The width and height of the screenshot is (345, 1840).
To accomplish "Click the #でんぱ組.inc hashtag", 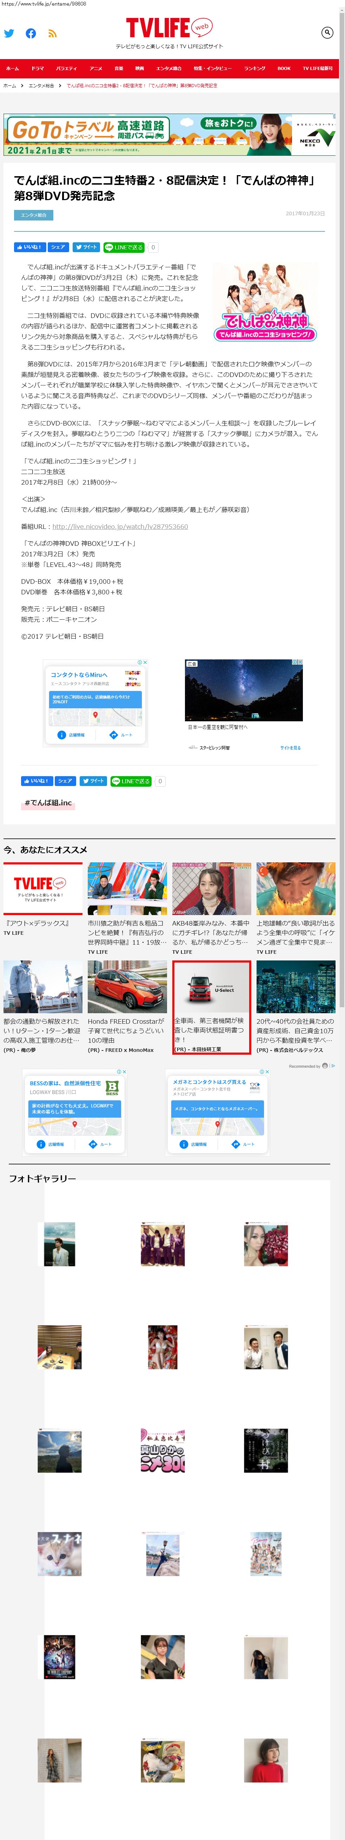I will click(x=48, y=803).
